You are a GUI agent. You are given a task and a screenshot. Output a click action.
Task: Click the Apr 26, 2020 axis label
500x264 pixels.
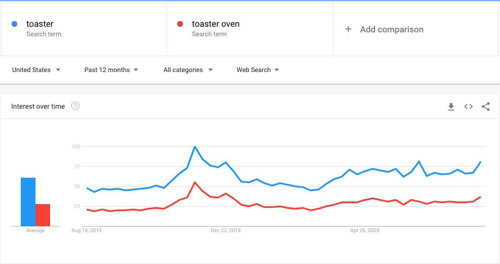point(365,231)
